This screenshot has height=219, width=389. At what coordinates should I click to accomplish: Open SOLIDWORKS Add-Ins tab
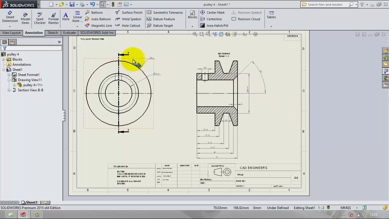tap(97, 33)
